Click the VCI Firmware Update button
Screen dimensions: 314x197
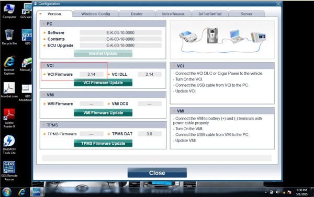103,83
